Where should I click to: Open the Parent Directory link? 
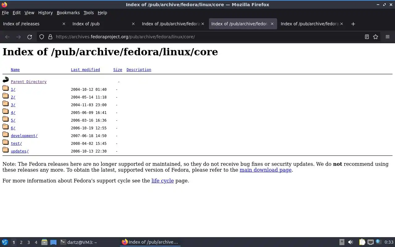29,82
